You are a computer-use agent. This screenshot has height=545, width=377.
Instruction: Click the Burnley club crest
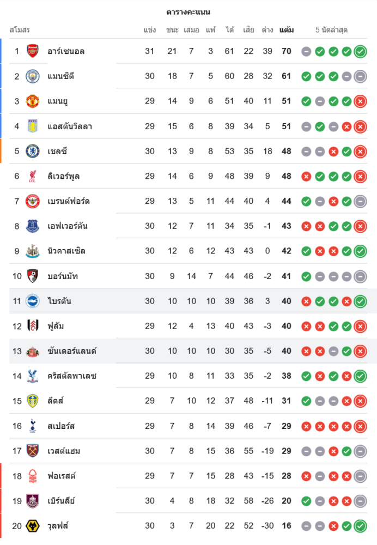point(33,501)
